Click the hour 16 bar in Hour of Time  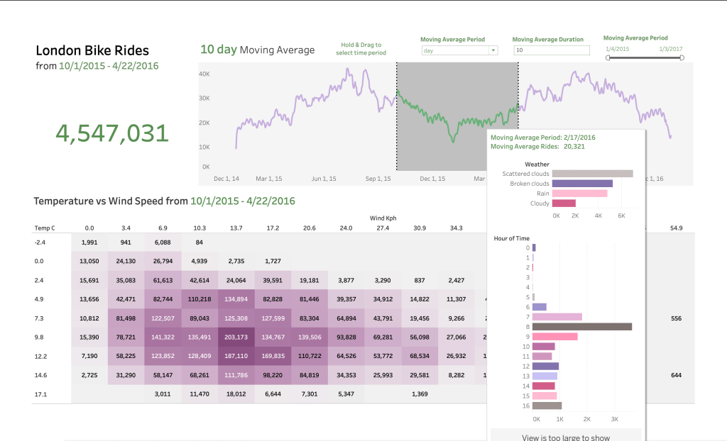(x=547, y=406)
